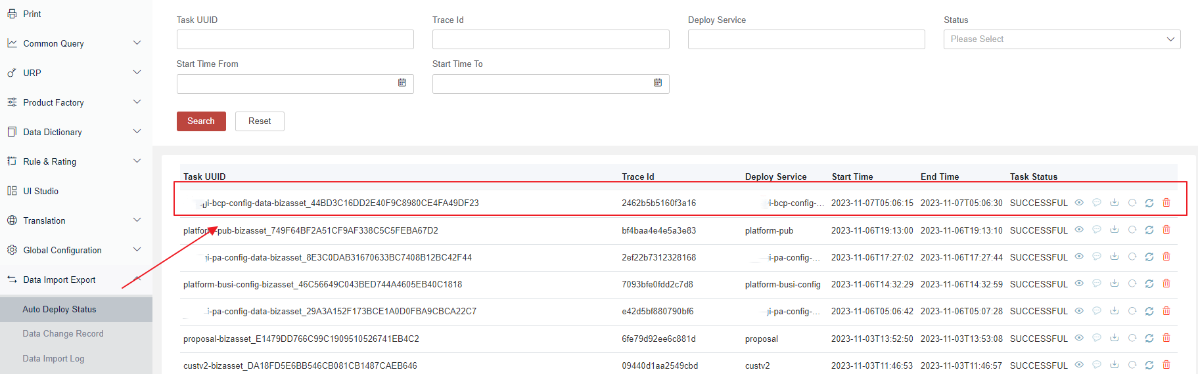Open Print in the sidebar

32,14
